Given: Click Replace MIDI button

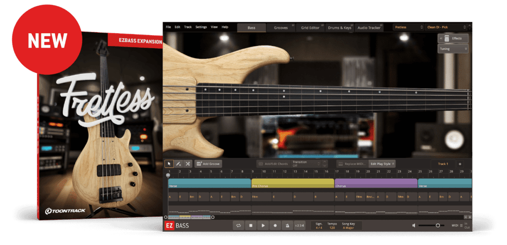Looking at the screenshot, I should pyautogui.click(x=352, y=164).
